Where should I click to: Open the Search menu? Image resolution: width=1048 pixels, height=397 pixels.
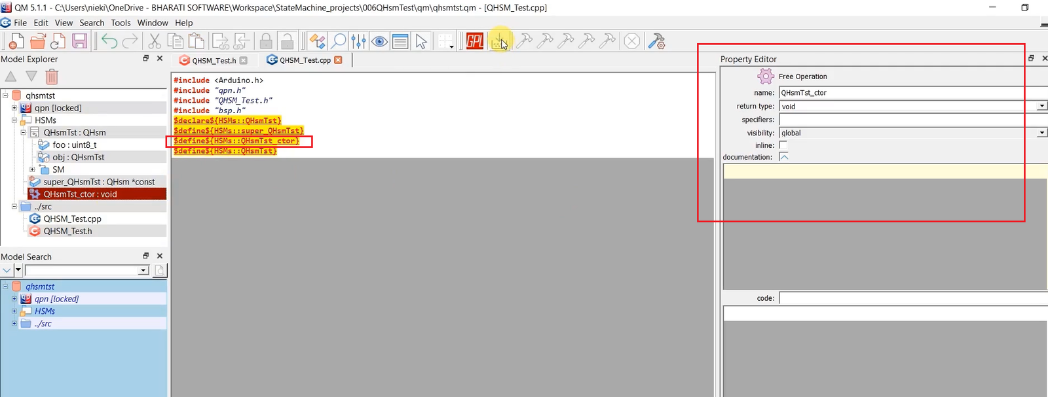[92, 23]
